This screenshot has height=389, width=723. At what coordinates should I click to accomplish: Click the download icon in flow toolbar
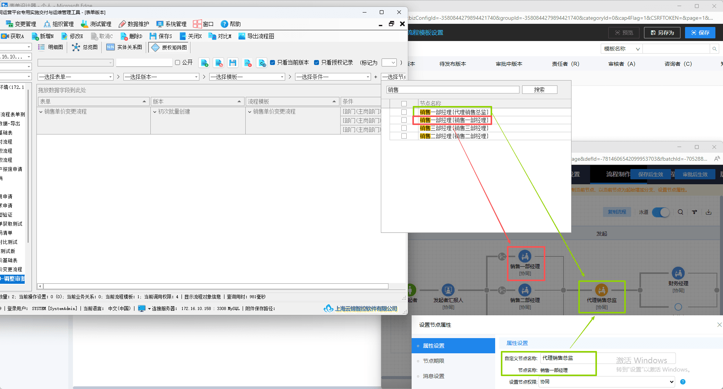tap(709, 212)
